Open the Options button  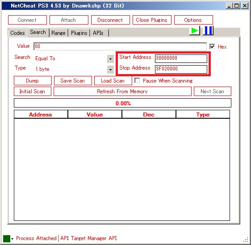tap(193, 20)
